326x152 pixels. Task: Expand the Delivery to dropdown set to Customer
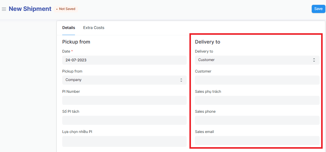pyautogui.click(x=257, y=60)
